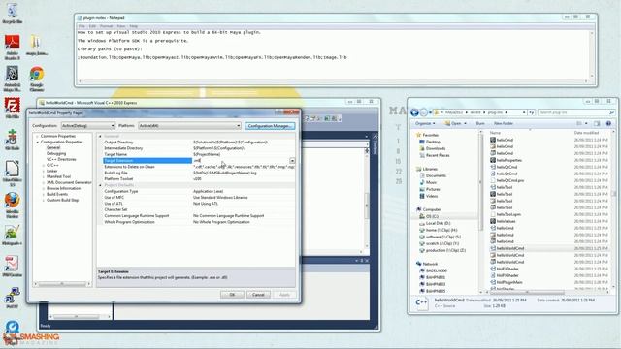Open Downloads in Explorer Favorites

click(x=436, y=148)
